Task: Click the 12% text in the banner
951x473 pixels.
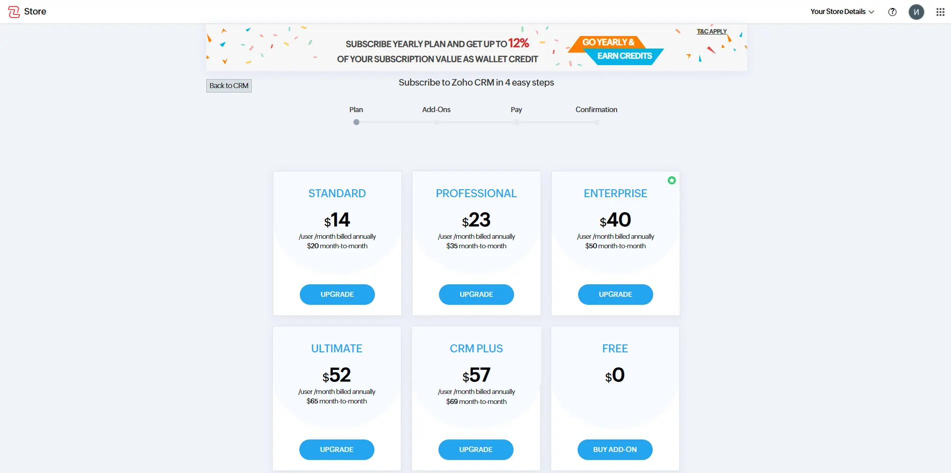Action: pos(519,43)
